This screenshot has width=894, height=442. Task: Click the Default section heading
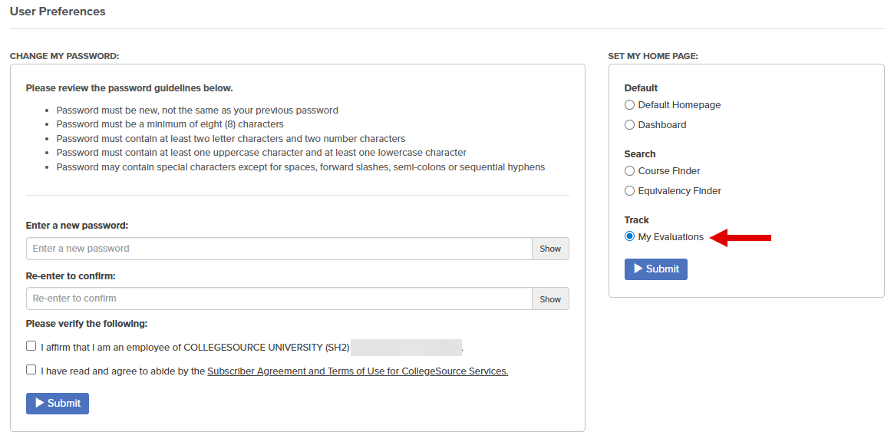pyautogui.click(x=641, y=88)
